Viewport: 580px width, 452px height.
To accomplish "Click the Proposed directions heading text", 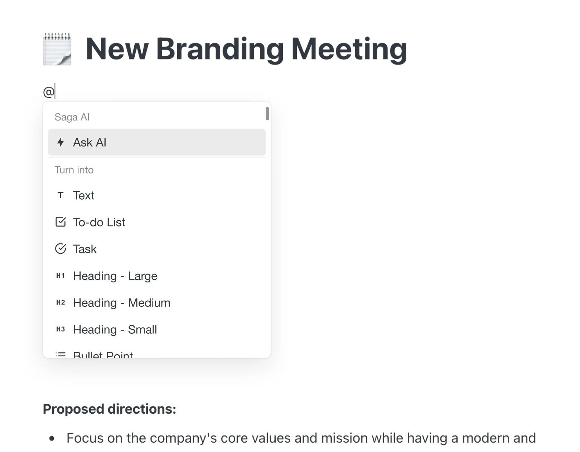I will [x=110, y=409].
